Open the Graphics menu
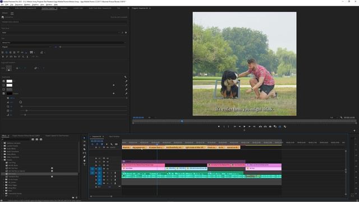The image size is (359, 202). [35, 4]
